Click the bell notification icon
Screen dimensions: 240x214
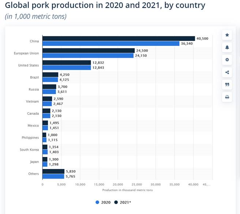[x=227, y=48]
